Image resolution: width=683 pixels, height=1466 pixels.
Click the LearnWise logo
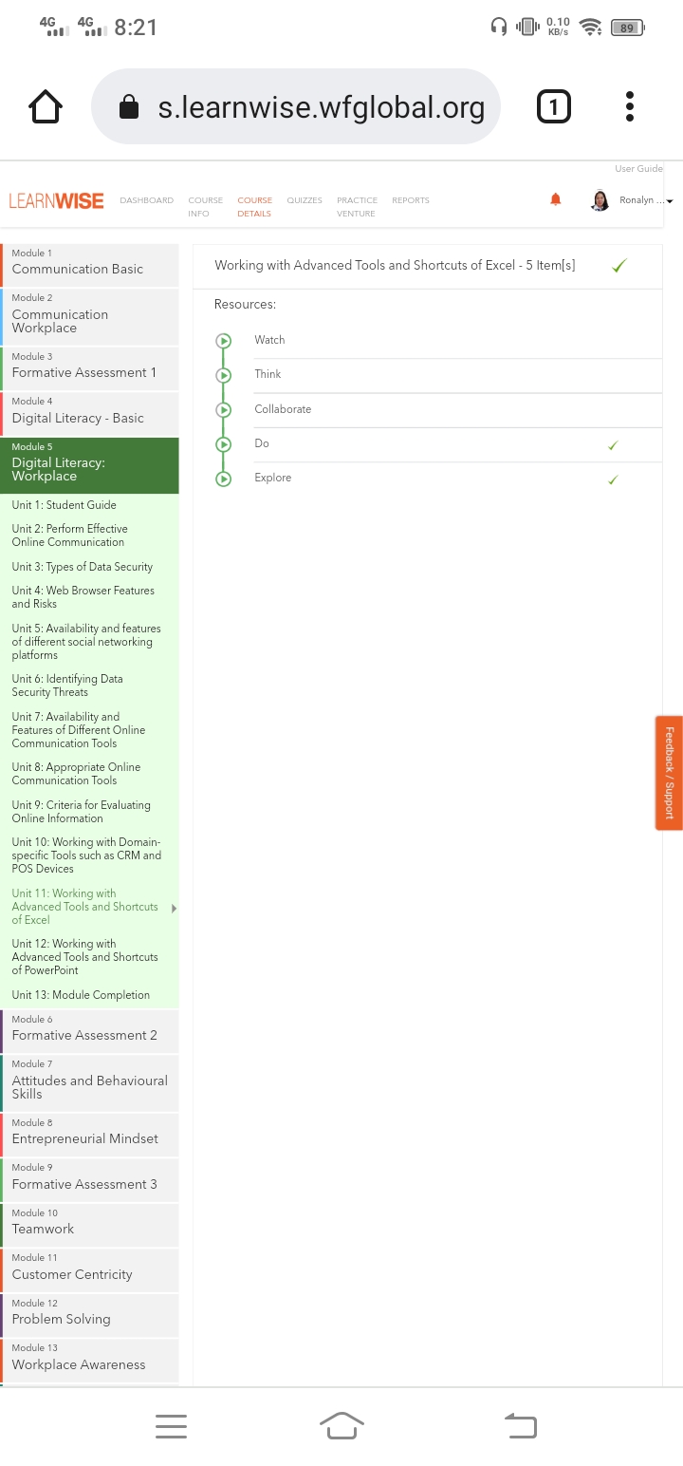(x=56, y=200)
